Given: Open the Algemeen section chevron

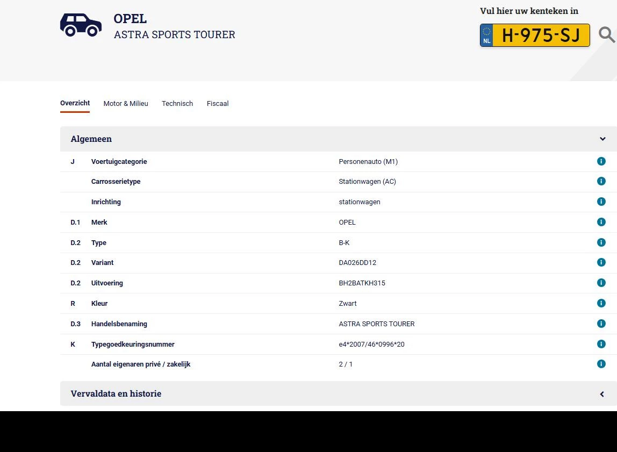Looking at the screenshot, I should [x=602, y=139].
